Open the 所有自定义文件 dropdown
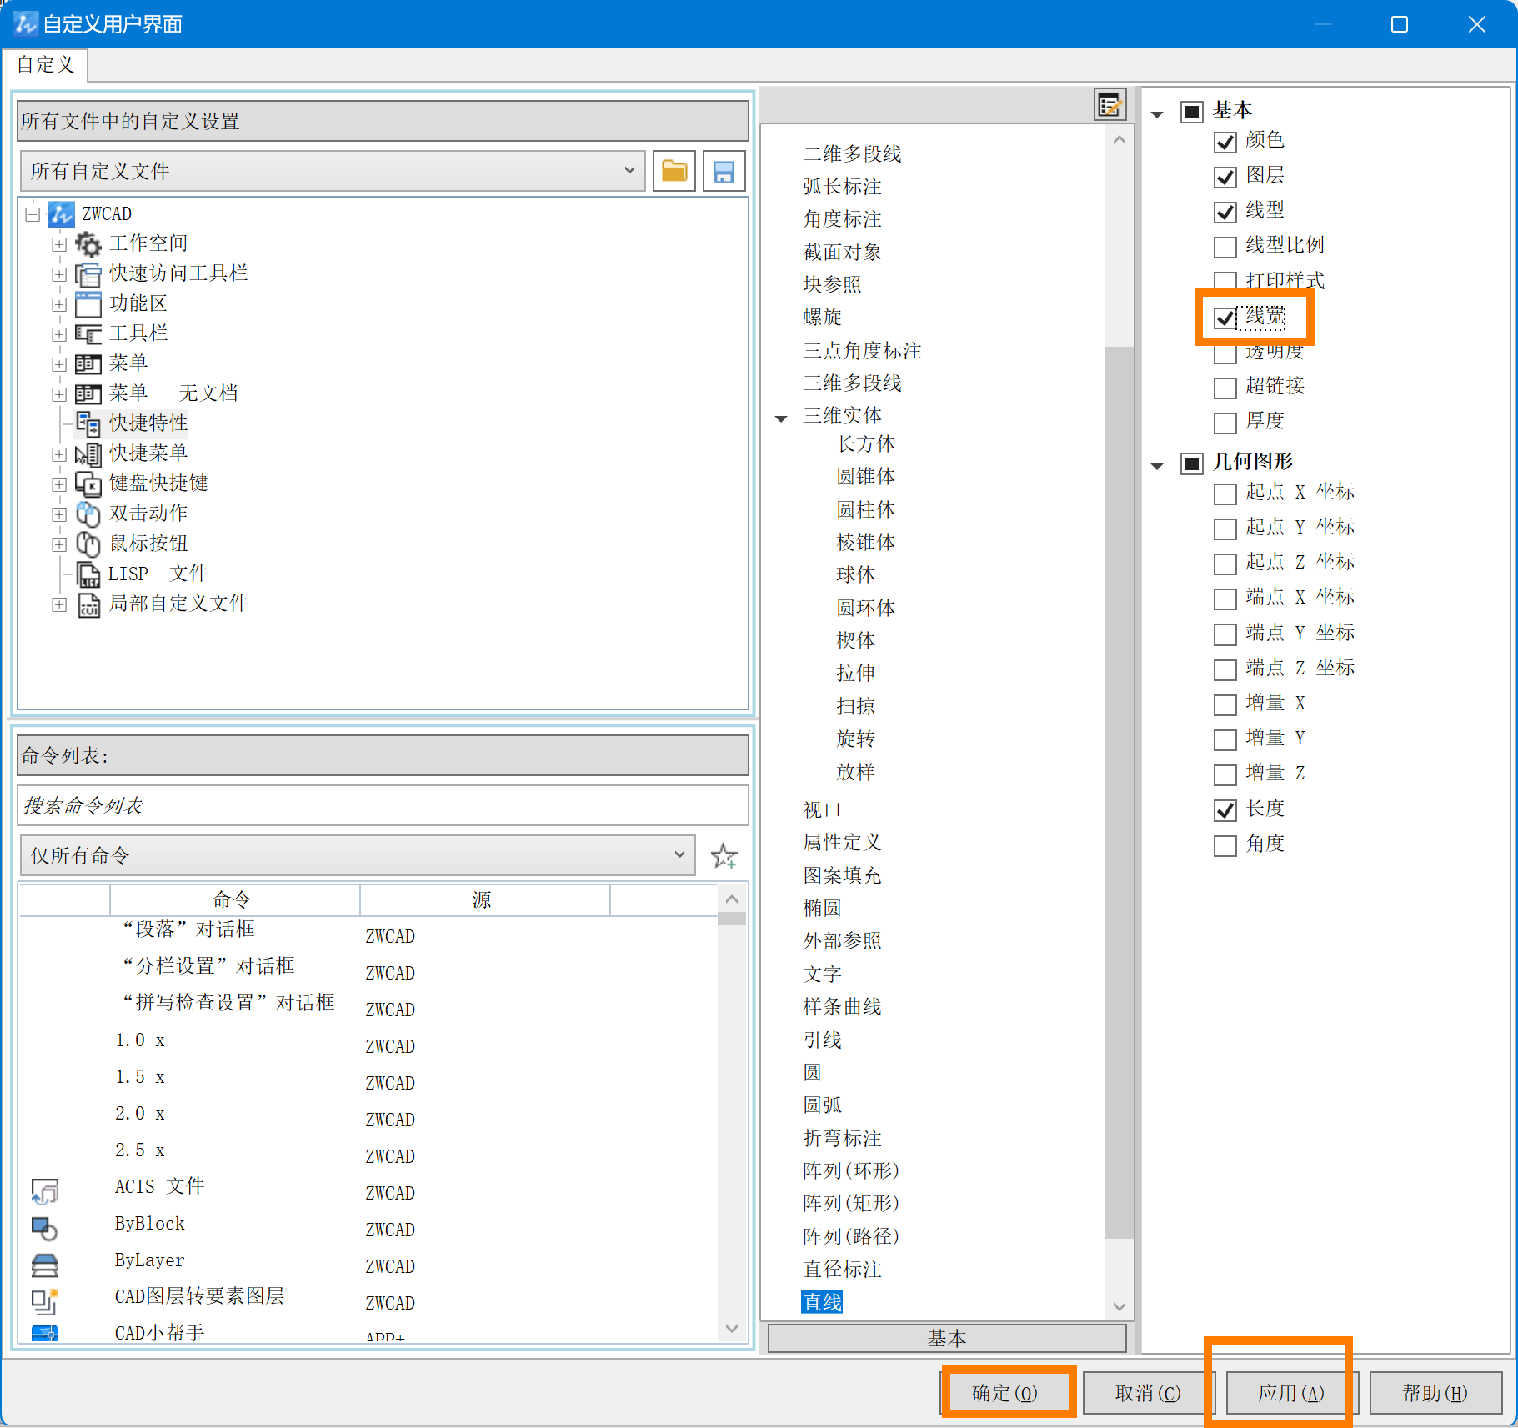The height and width of the screenshot is (1428, 1518). [x=333, y=172]
